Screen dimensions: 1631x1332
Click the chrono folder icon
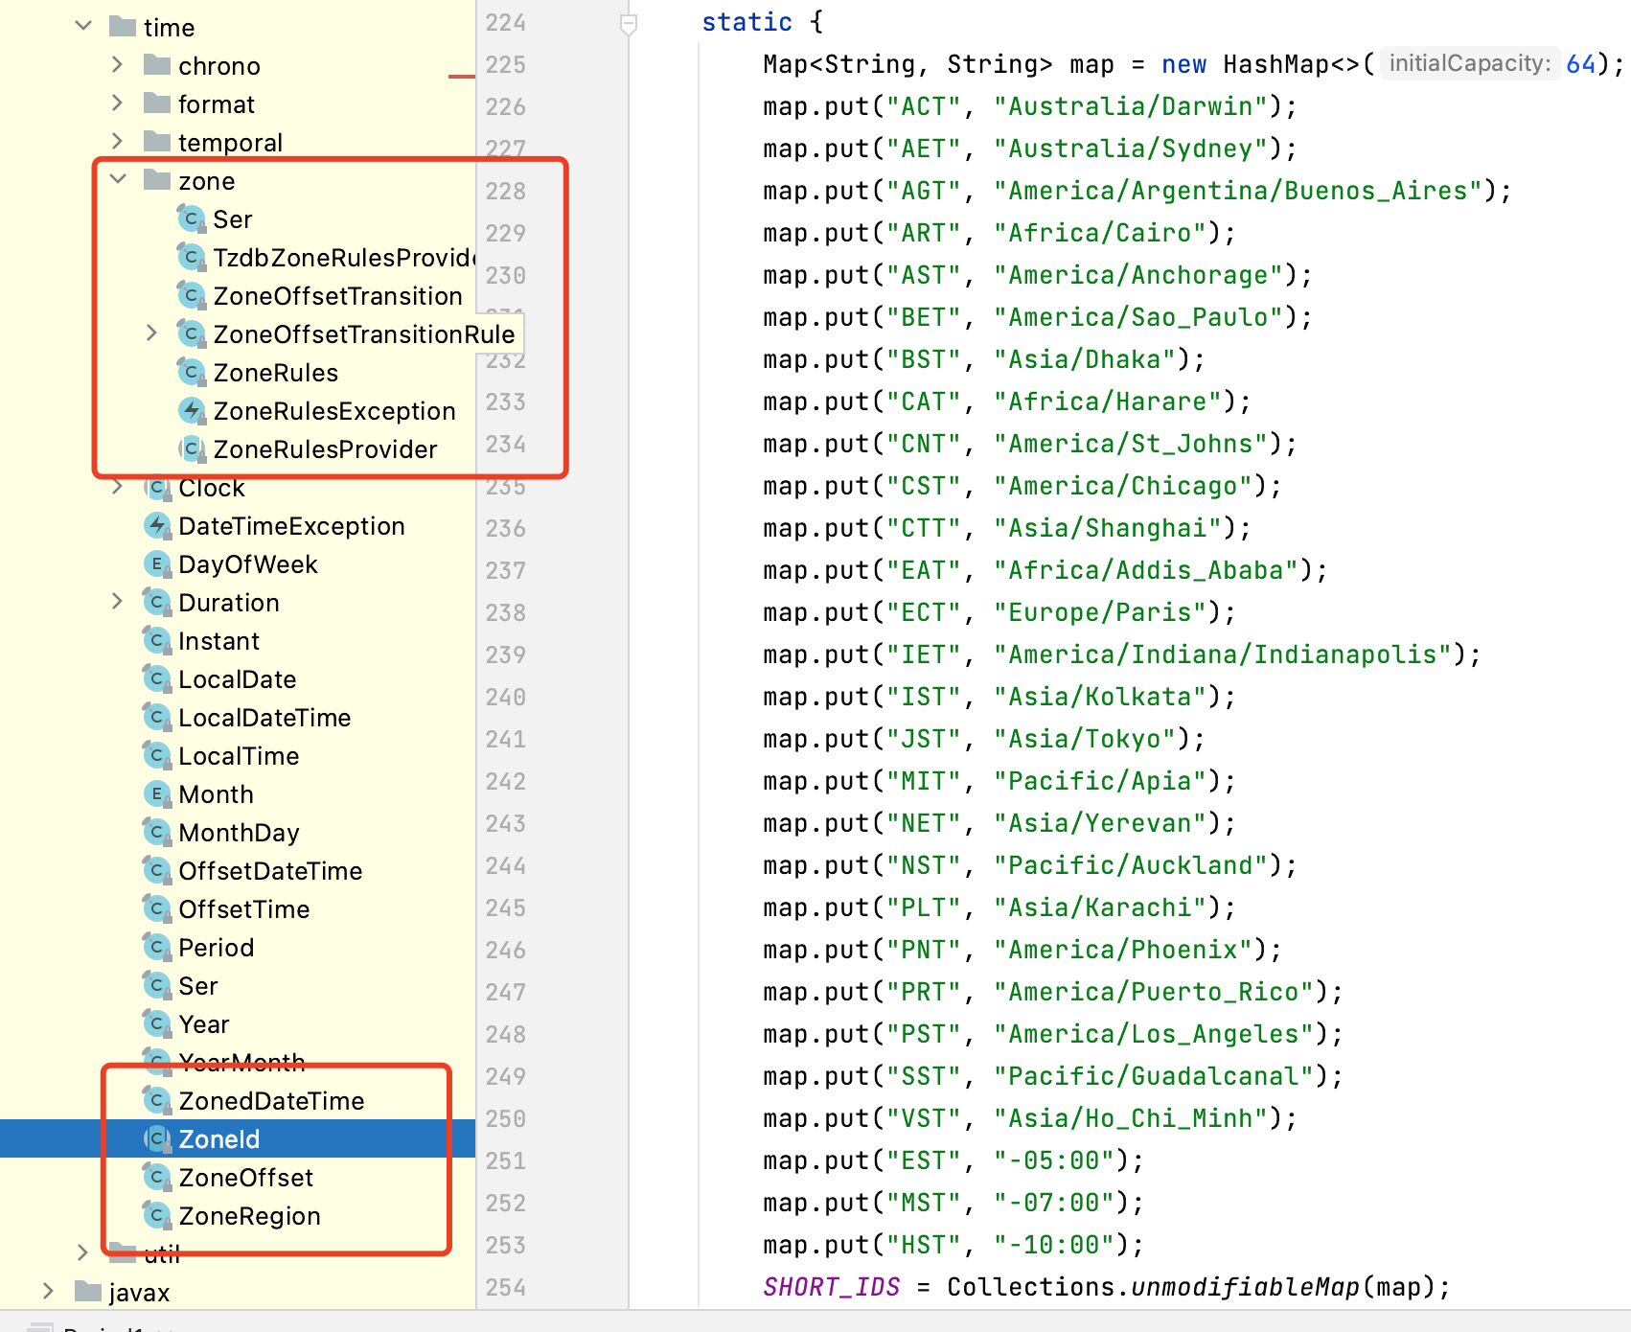[157, 66]
